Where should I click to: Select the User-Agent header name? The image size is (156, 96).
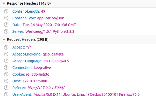(22, 94)
